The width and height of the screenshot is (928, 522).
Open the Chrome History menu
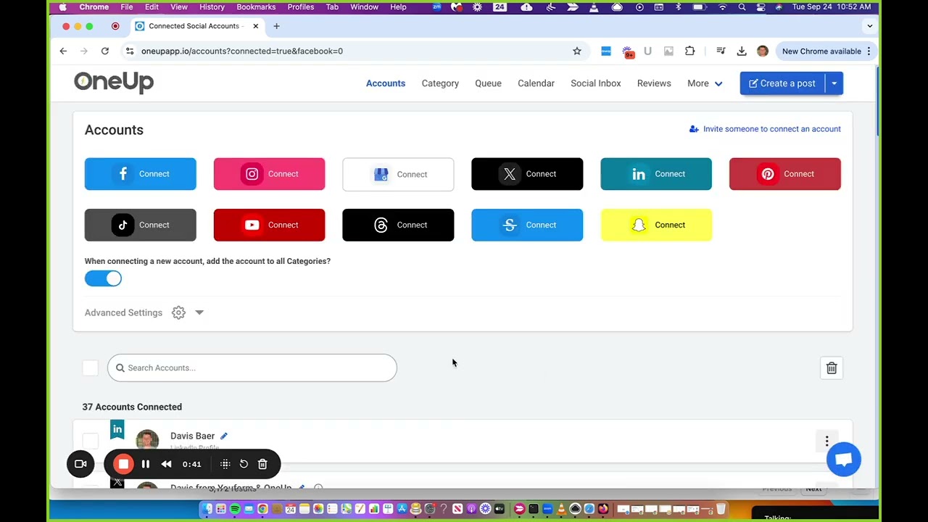pyautogui.click(x=212, y=7)
